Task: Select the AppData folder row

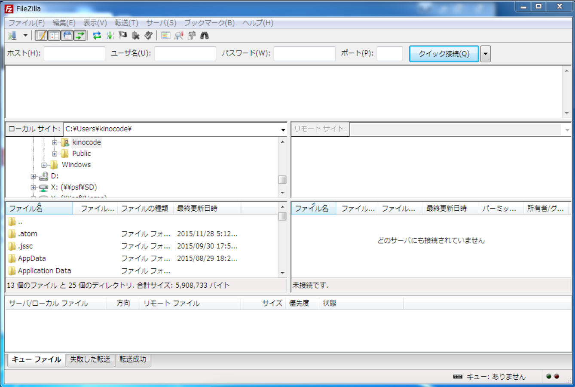Action: click(x=142, y=258)
